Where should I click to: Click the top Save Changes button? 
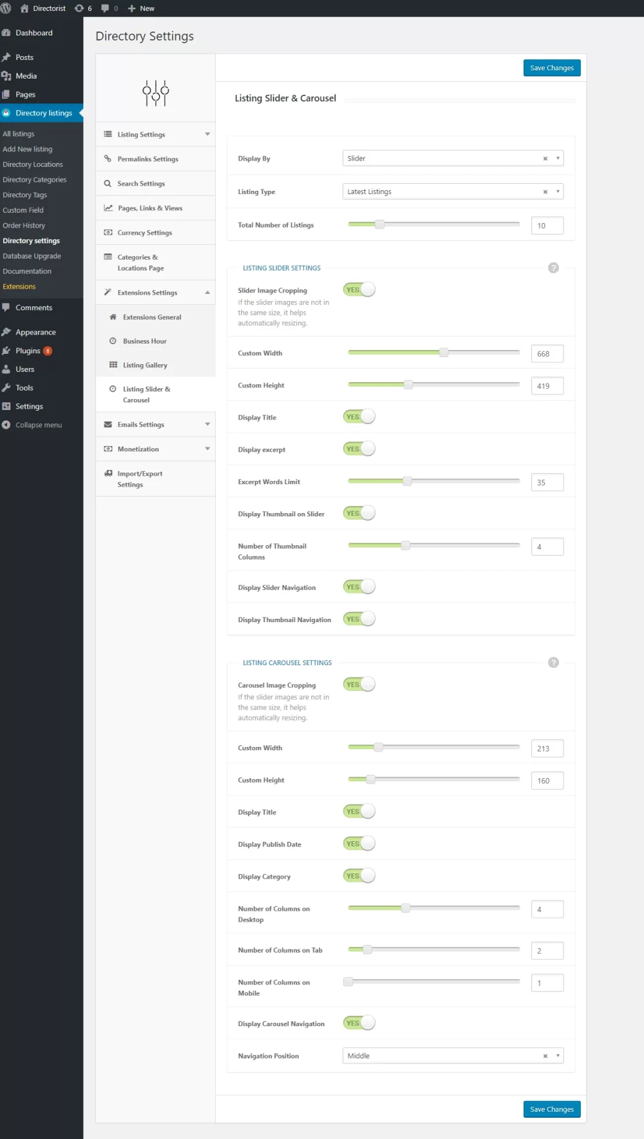[551, 68]
